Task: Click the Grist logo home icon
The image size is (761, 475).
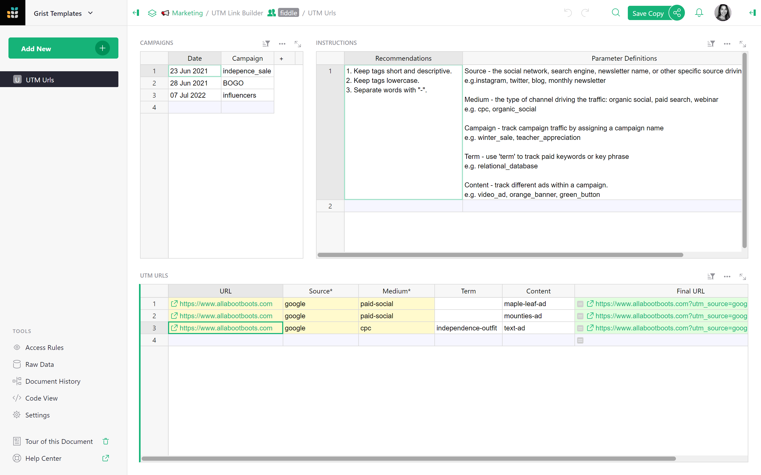Action: [13, 13]
